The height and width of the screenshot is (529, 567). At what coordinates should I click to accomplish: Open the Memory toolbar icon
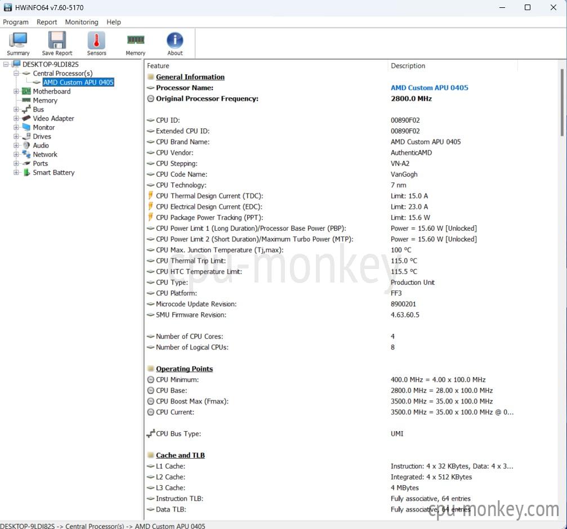tap(136, 40)
